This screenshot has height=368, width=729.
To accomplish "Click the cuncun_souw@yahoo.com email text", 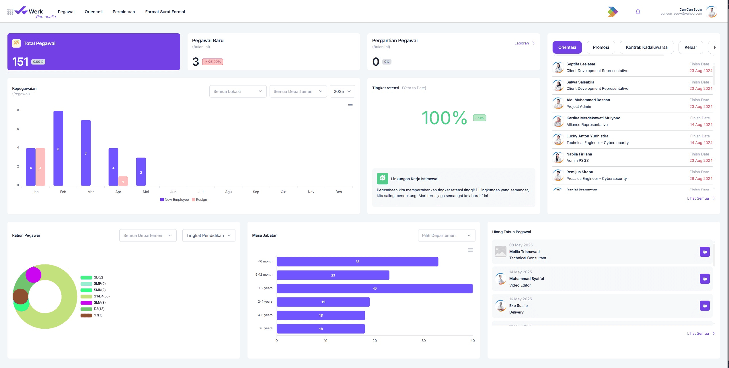I will (681, 13).
